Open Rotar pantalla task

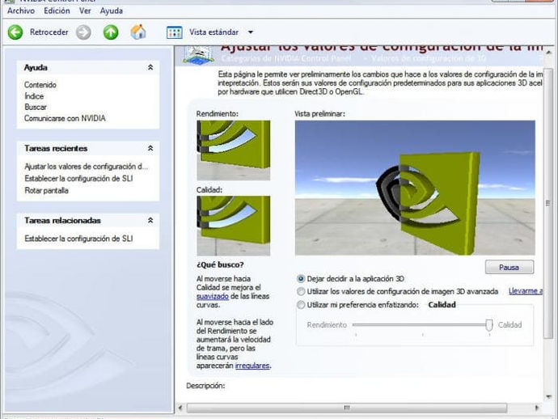tap(46, 190)
